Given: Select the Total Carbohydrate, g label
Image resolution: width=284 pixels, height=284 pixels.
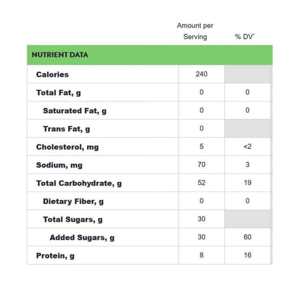Looking at the screenshot, I should [79, 183].
